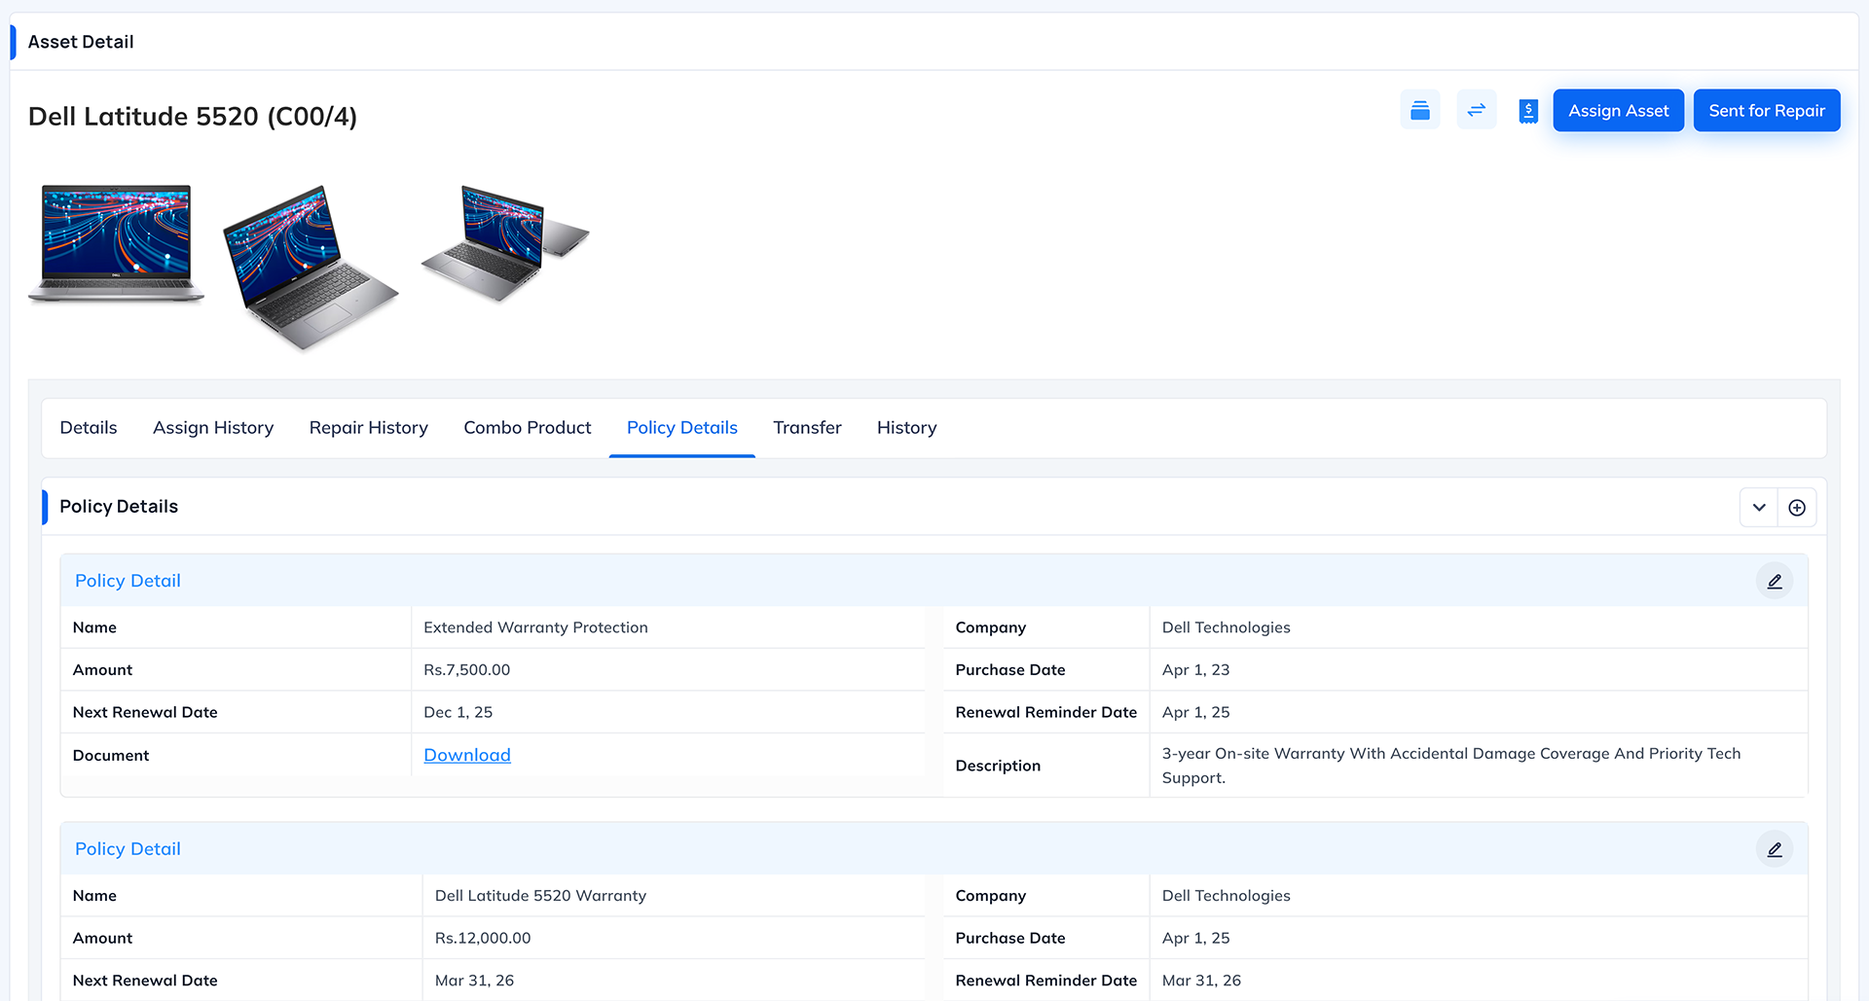Open the front-view laptop thumbnail
Image resolution: width=1869 pixels, height=1001 pixels.
[117, 244]
